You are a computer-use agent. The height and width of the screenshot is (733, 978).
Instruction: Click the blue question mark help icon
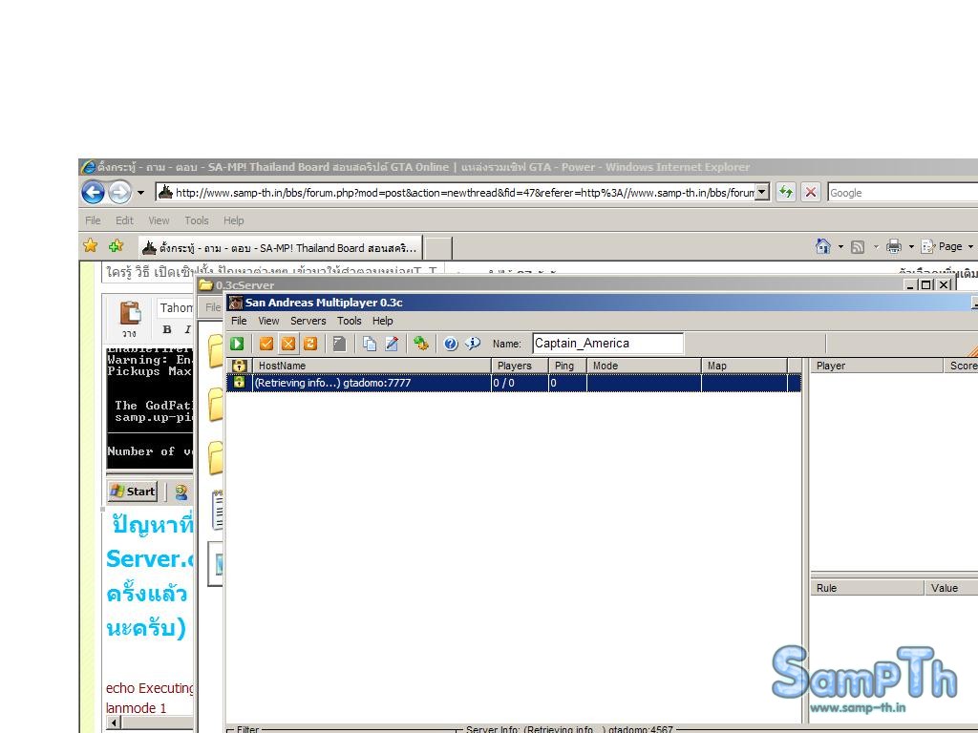pos(451,344)
